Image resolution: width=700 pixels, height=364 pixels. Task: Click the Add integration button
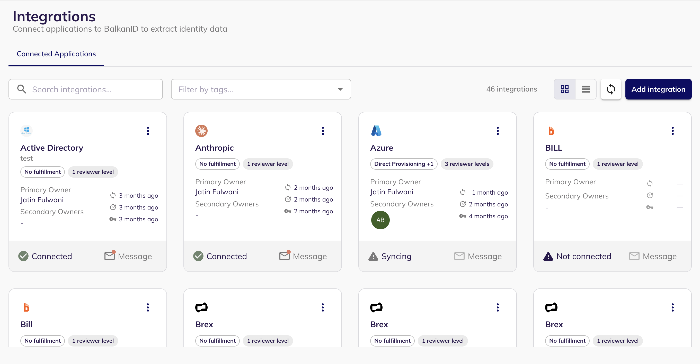(658, 89)
